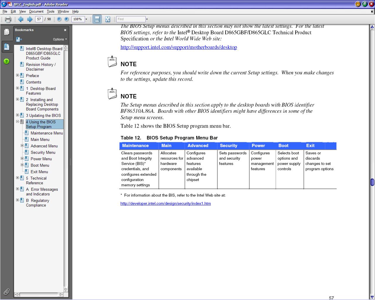The width and height of the screenshot is (375, 300).
Task: Toggle the Bookmarks panel icon
Action: pos(6,47)
